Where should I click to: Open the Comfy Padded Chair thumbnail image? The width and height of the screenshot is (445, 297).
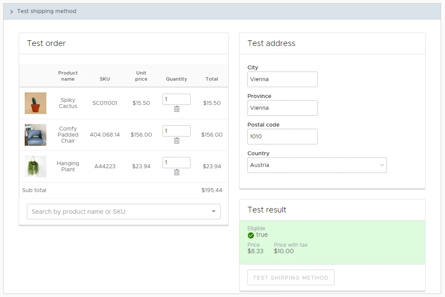pos(36,135)
